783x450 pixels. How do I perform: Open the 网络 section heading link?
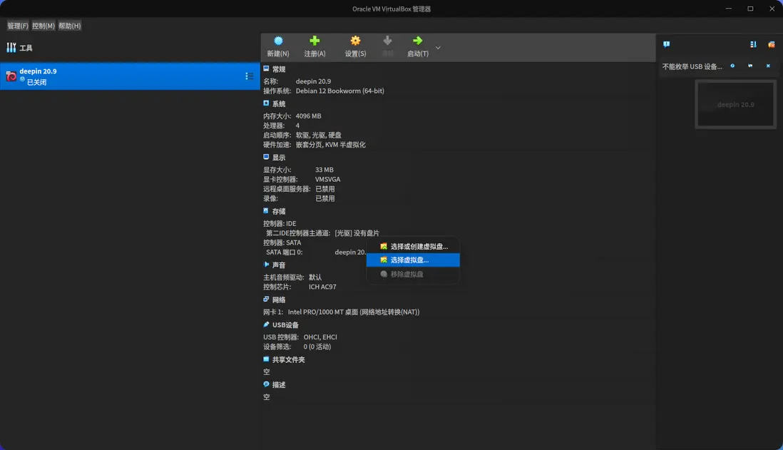click(279, 300)
